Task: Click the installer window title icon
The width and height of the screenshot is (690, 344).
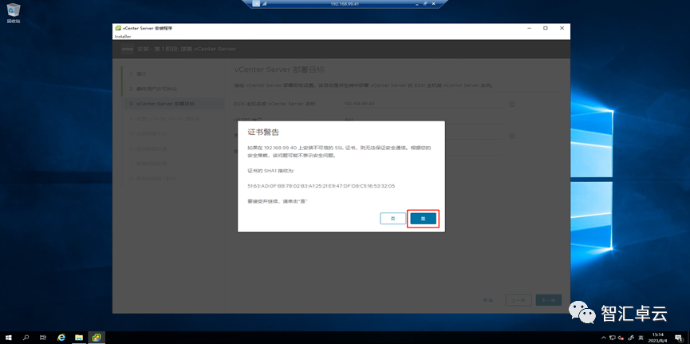Action: pos(118,28)
